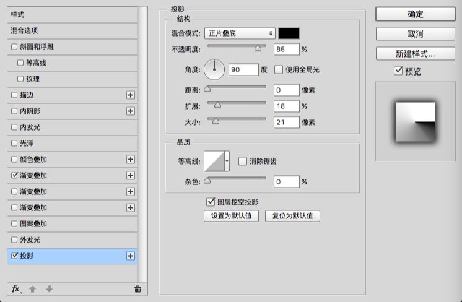Click the 距离 input field showing 0
462x302 pixels.
[286, 90]
